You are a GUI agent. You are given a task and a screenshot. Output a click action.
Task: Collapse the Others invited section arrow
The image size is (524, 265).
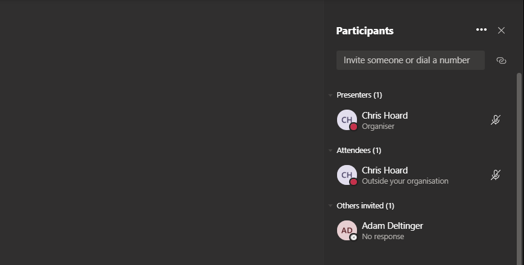click(330, 206)
